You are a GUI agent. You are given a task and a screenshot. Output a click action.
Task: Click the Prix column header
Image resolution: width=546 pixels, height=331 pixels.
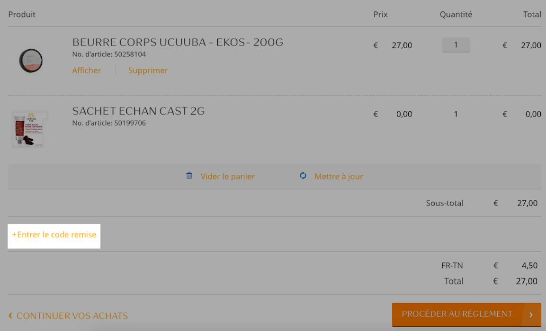(380, 14)
